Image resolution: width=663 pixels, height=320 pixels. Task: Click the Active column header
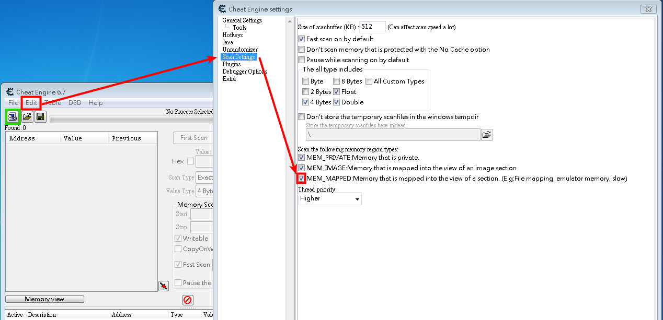coord(15,315)
